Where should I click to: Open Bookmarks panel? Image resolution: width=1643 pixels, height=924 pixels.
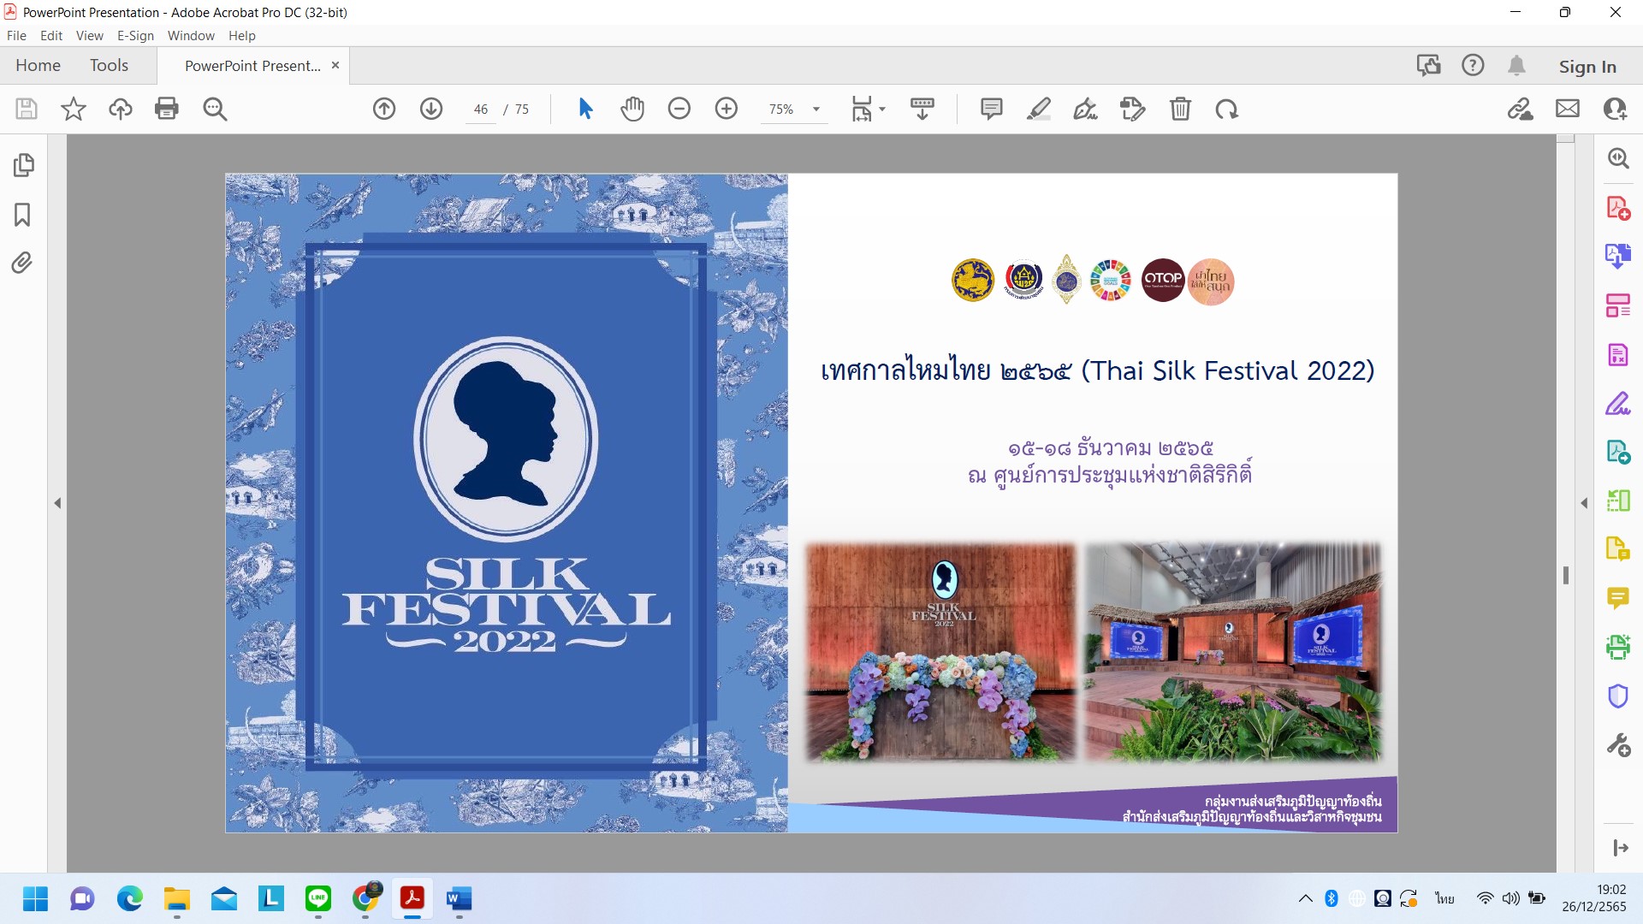[22, 214]
